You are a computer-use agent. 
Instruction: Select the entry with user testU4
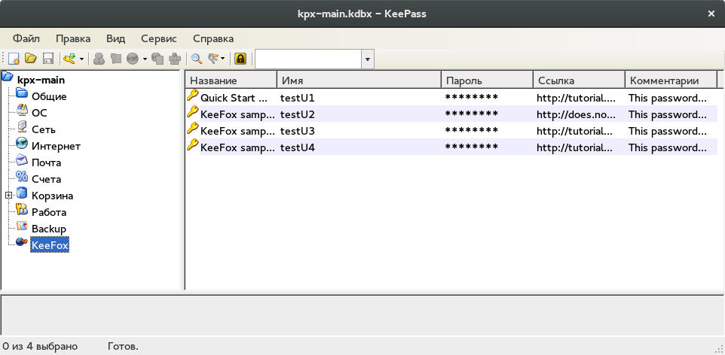tap(451, 147)
